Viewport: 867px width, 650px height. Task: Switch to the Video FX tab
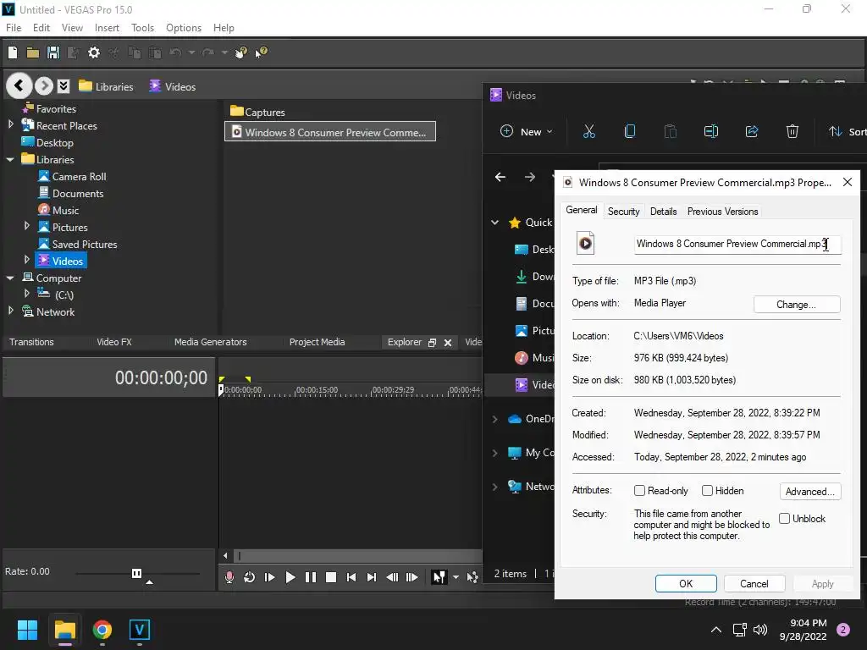(x=114, y=342)
